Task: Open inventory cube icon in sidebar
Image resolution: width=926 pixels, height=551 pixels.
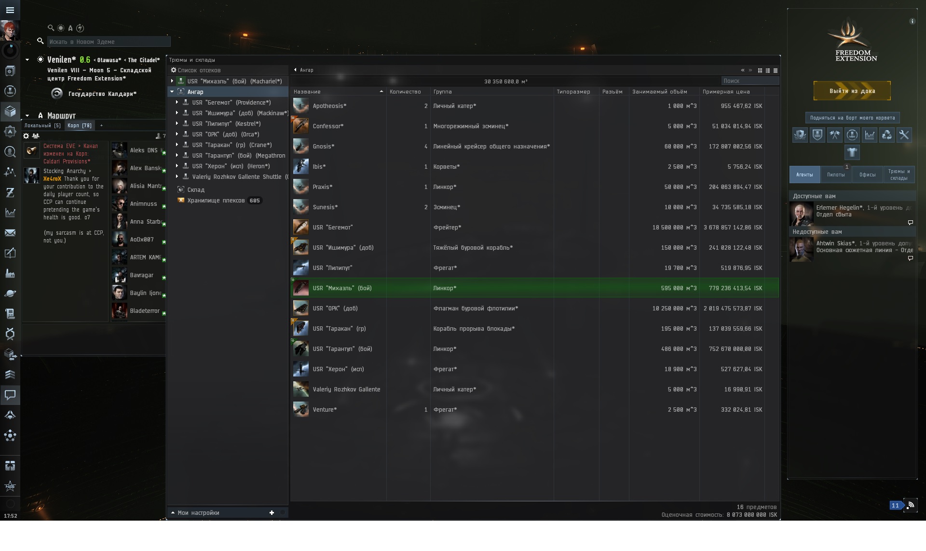Action: [10, 111]
